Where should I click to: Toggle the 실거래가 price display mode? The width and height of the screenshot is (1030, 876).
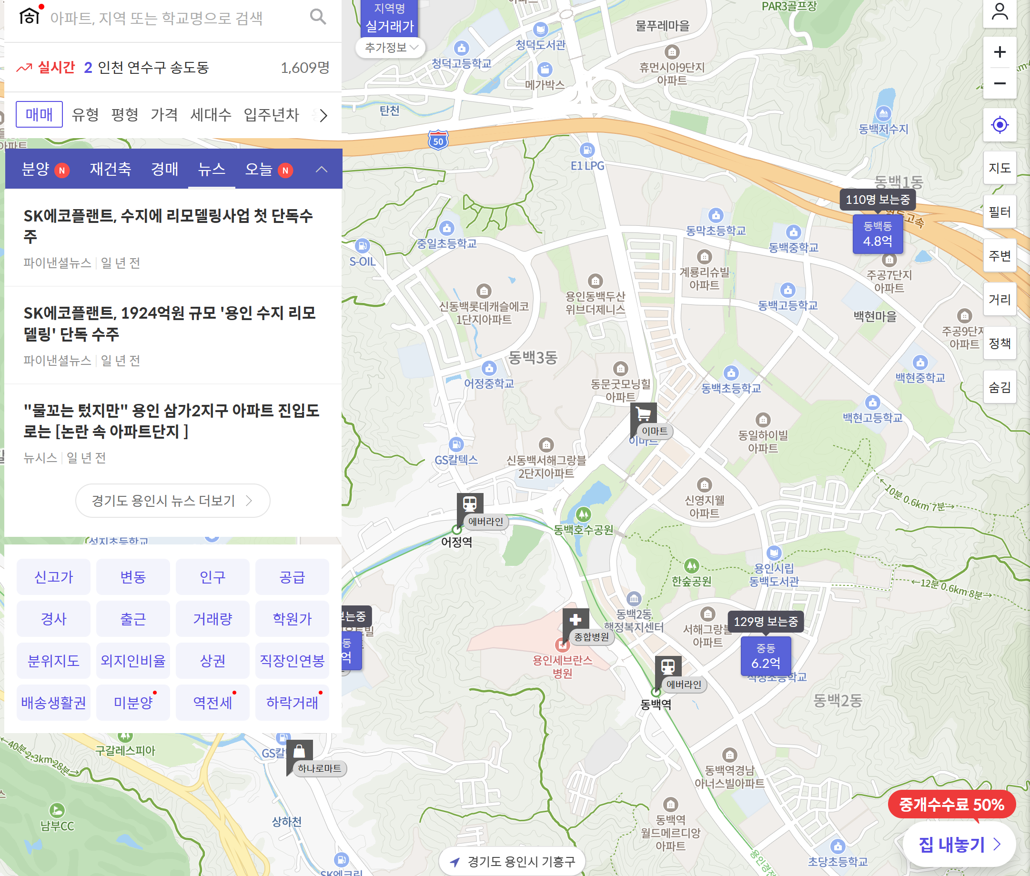pyautogui.click(x=389, y=26)
